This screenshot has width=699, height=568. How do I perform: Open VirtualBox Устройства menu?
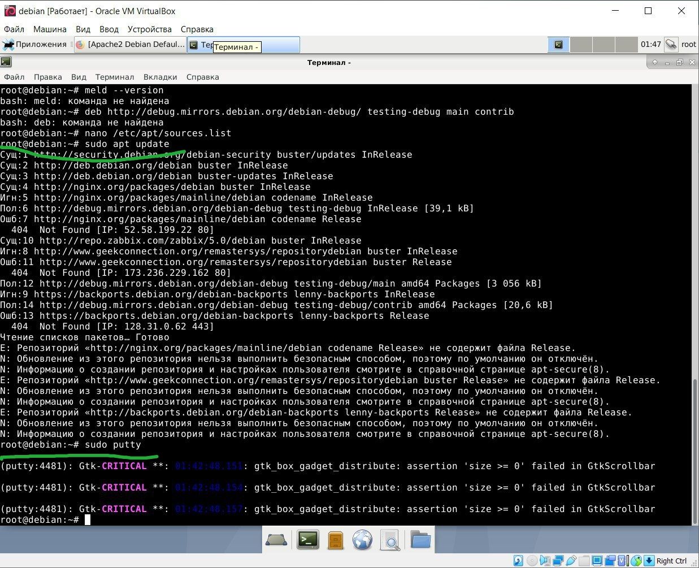point(150,29)
